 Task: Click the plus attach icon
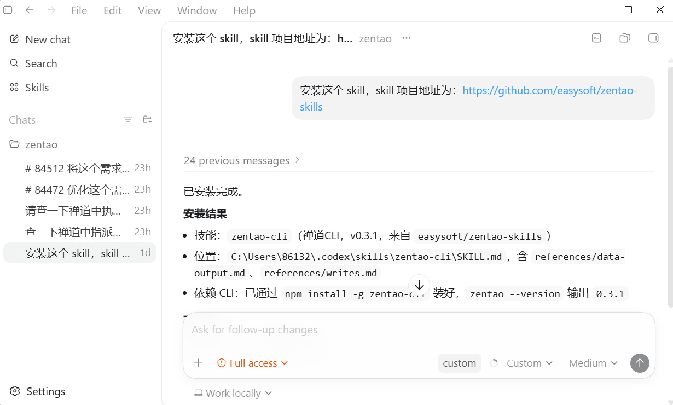[199, 363]
